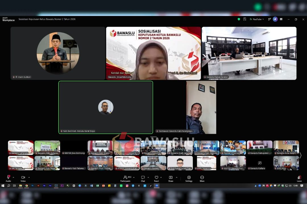Select the Nick Bwsl Kab. Maluku Barat Daya tile
The image size is (307, 204).
pyautogui.click(x=106, y=107)
